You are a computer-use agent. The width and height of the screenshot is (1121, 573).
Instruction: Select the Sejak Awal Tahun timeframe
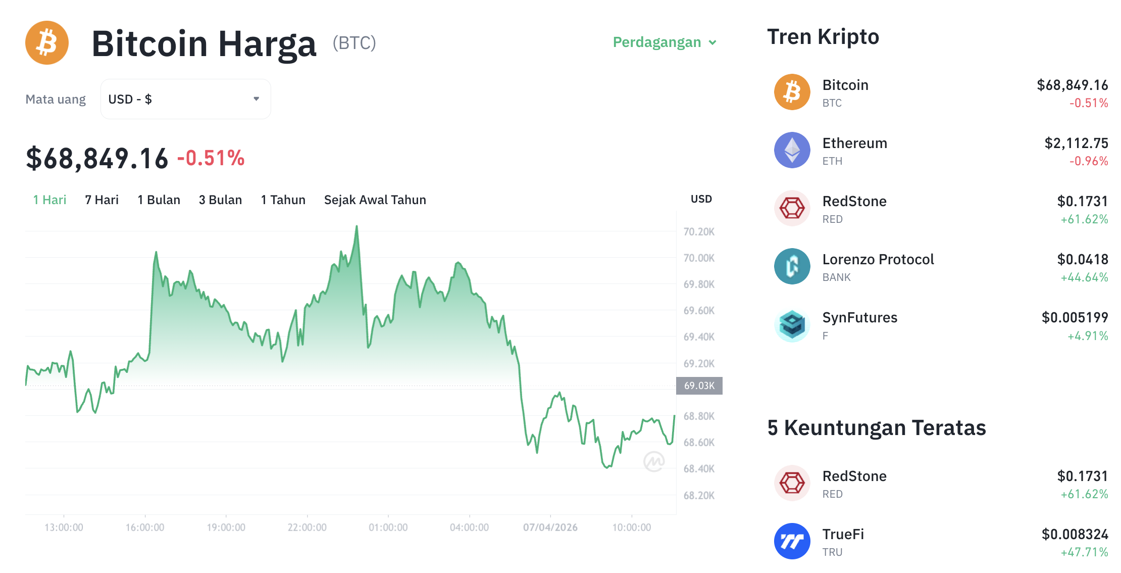375,200
